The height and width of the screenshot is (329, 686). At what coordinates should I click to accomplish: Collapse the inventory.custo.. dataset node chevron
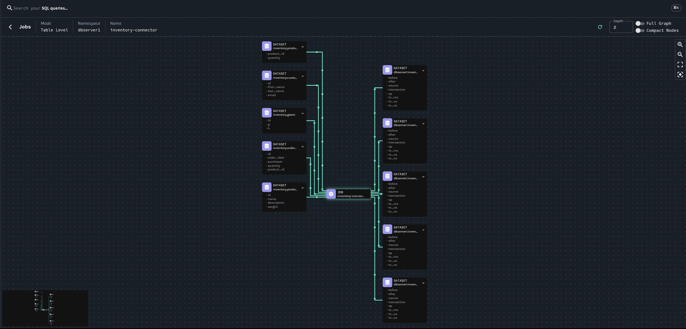click(x=302, y=76)
